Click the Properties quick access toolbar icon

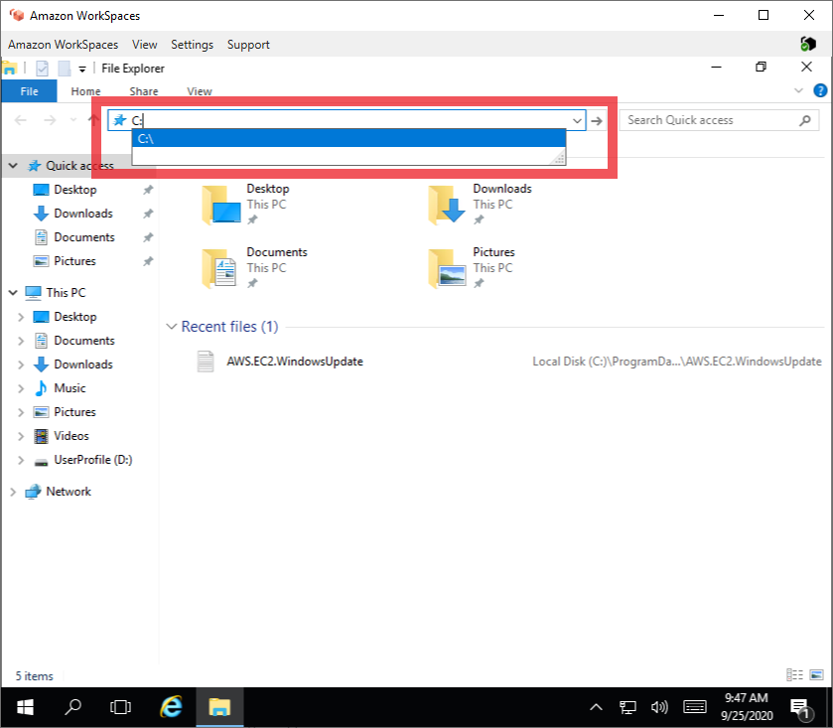(x=42, y=68)
